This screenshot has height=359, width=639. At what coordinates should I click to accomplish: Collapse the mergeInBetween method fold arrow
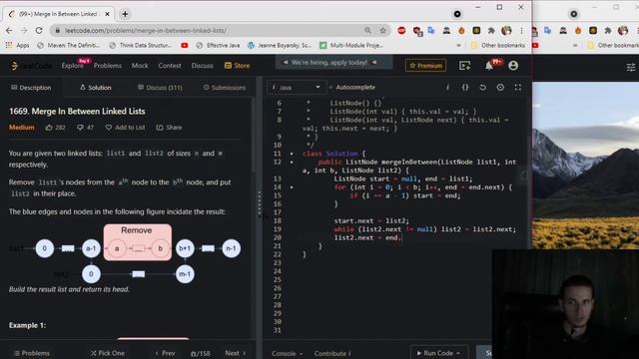(292, 162)
